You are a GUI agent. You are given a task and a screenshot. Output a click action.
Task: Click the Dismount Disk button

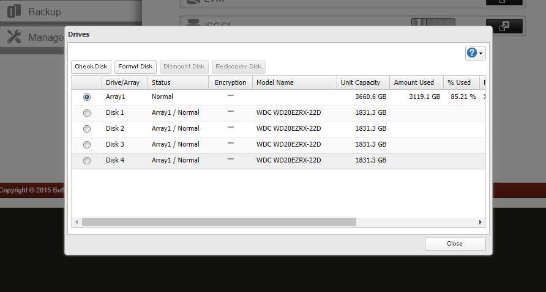(184, 67)
